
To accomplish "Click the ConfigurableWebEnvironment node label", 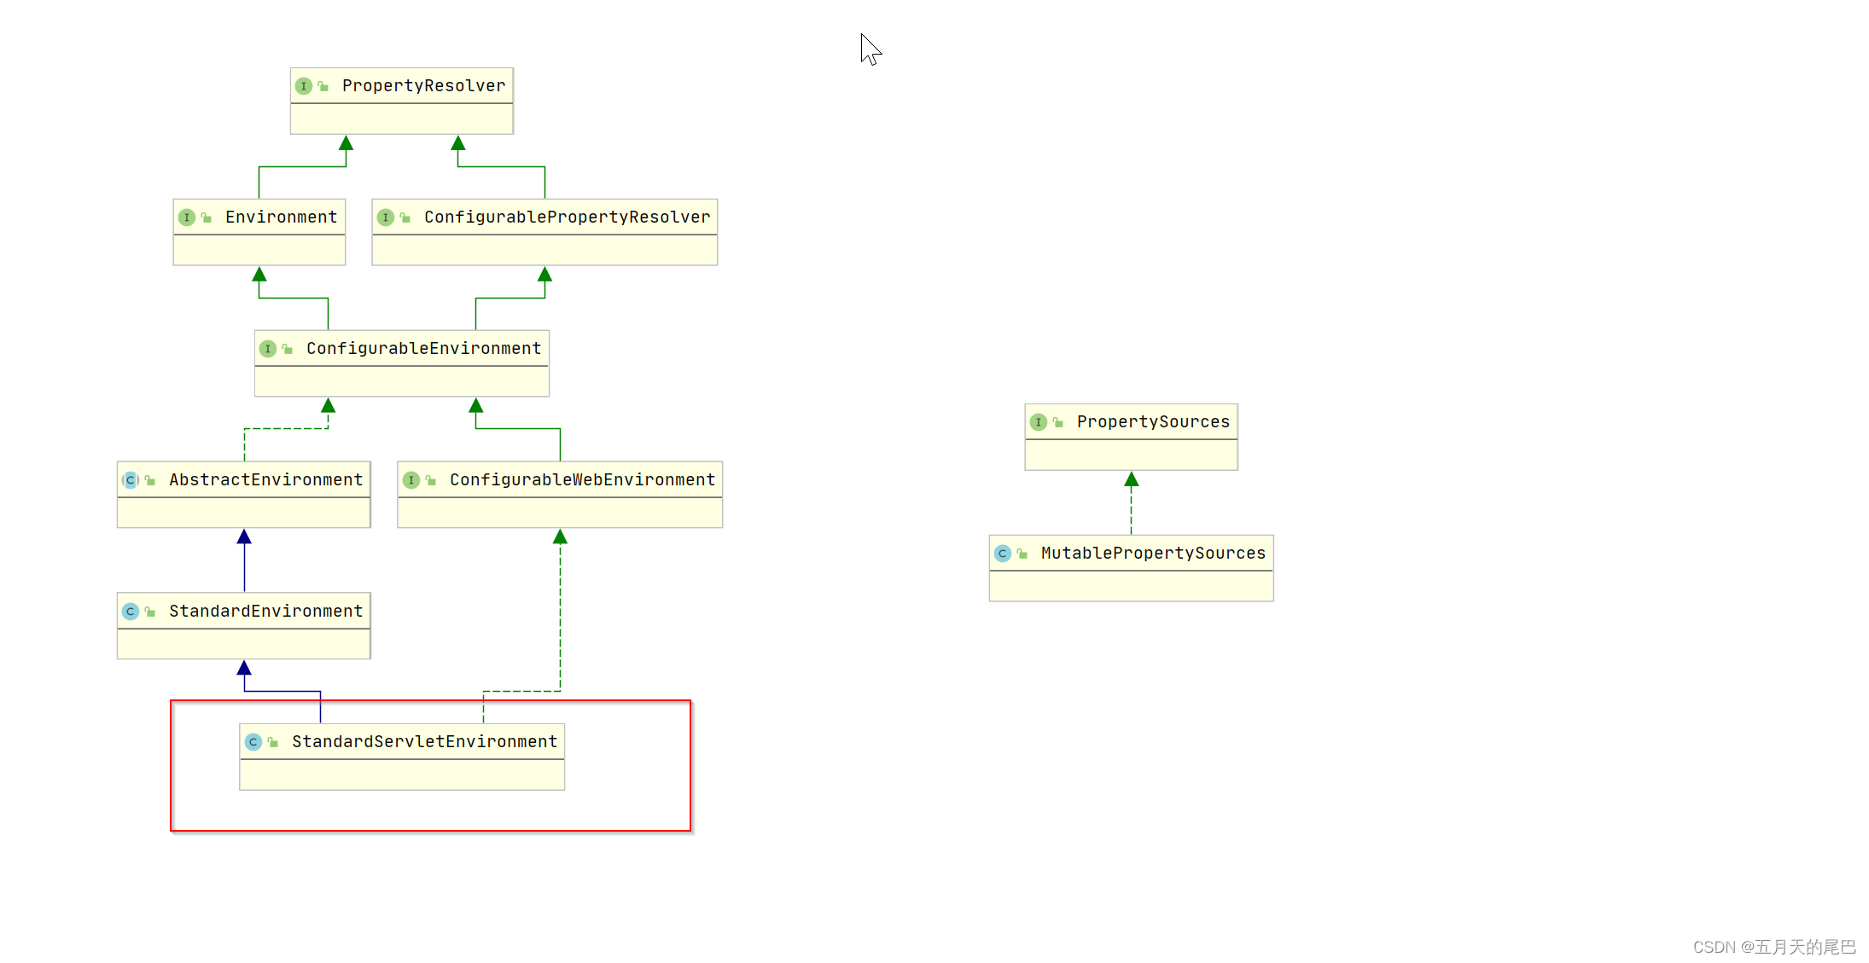I will 582,480.
